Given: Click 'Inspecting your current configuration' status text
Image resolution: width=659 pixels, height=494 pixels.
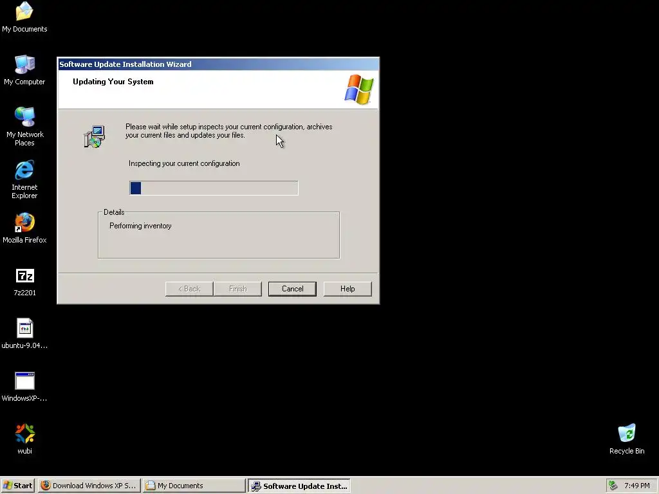Looking at the screenshot, I should [x=184, y=163].
